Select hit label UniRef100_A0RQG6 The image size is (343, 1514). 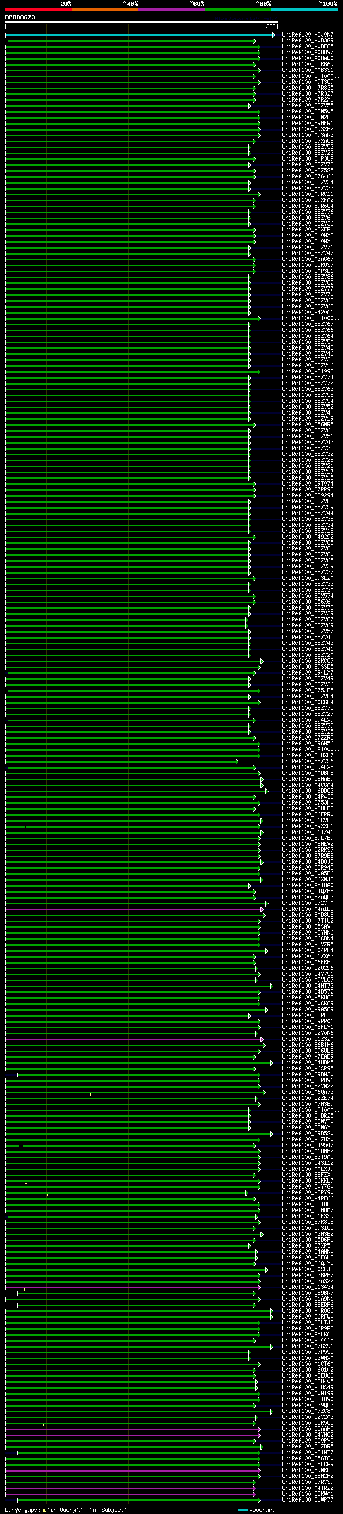pos(308,1310)
